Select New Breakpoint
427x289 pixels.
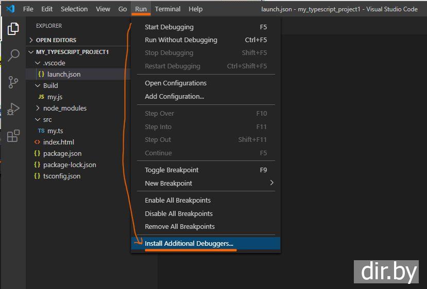point(206,183)
